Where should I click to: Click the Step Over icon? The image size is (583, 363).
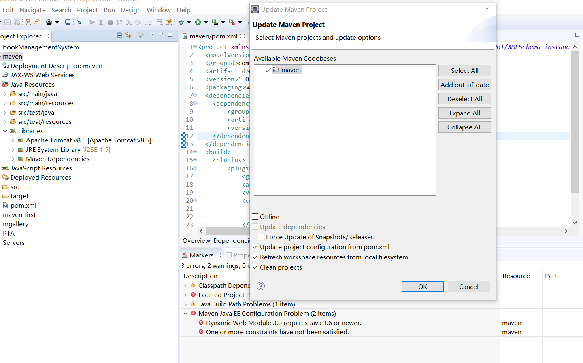138,23
